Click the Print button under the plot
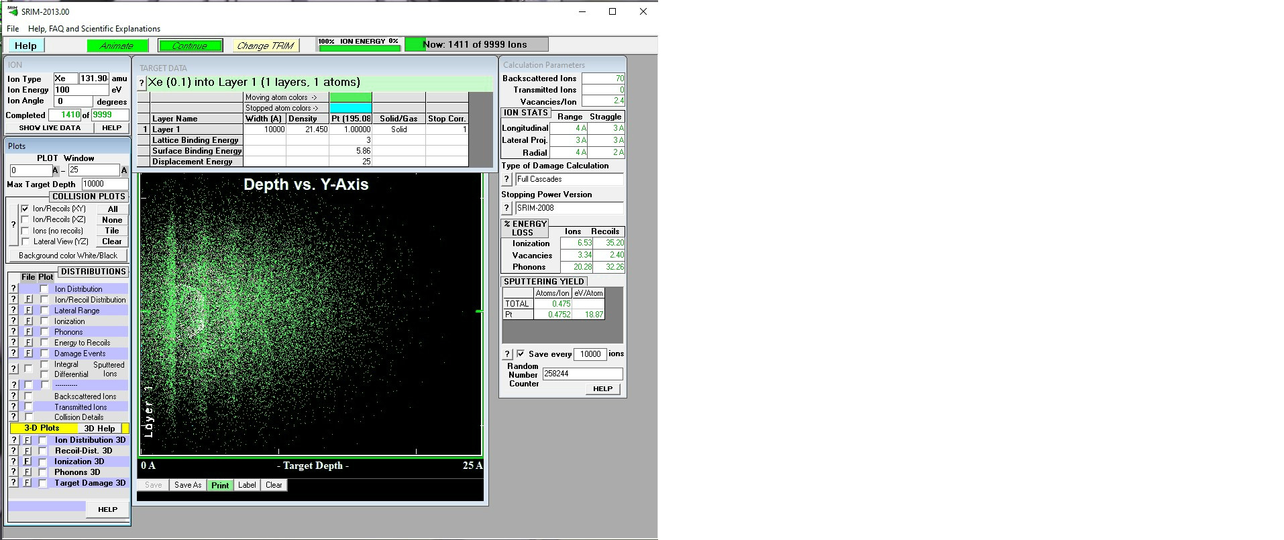Image resolution: width=1284 pixels, height=540 pixels. tap(220, 485)
